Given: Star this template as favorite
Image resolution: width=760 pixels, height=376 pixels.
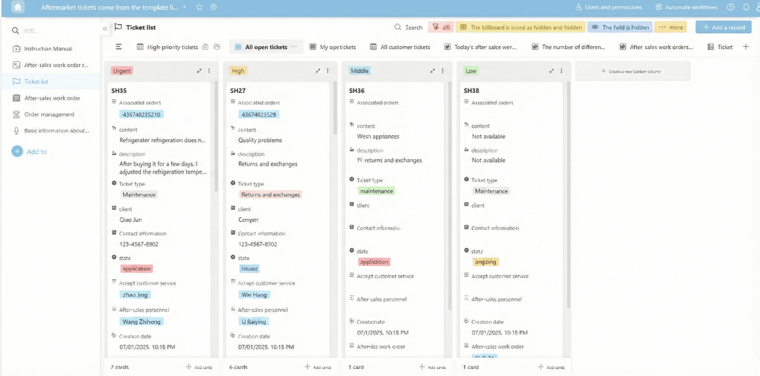Looking at the screenshot, I should 199,7.
